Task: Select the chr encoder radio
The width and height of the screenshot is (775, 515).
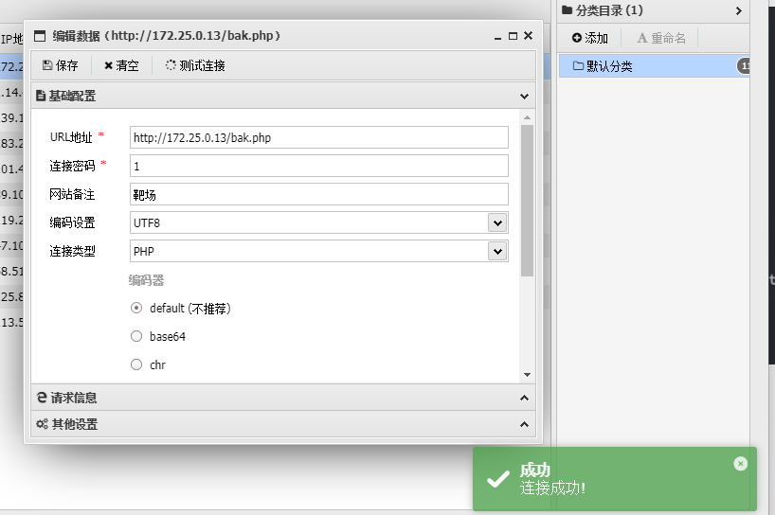Action: pos(136,364)
